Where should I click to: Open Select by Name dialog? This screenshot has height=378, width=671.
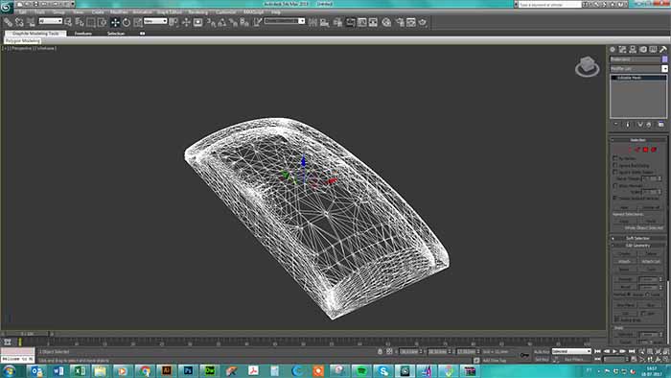(80, 22)
